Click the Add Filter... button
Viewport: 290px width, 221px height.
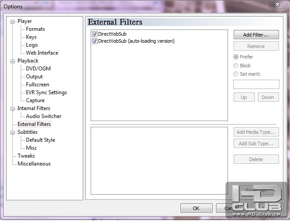[x=256, y=35]
